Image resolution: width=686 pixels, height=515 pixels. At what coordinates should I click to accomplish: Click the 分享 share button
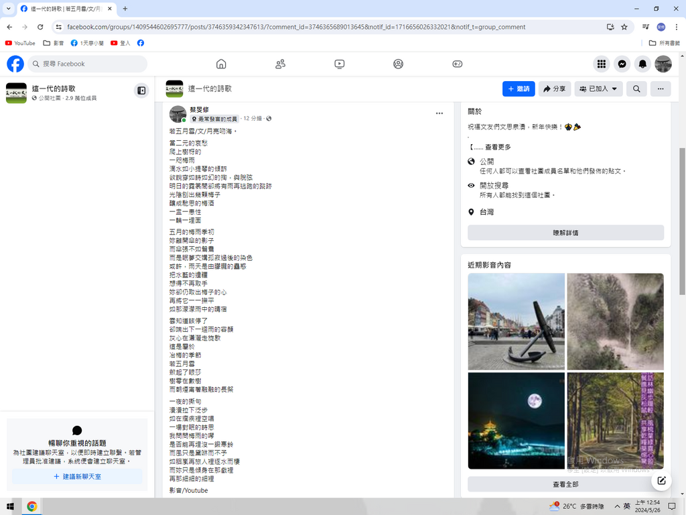tap(554, 89)
